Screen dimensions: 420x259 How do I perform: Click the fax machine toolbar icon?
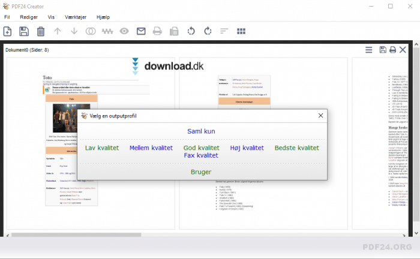point(174,31)
